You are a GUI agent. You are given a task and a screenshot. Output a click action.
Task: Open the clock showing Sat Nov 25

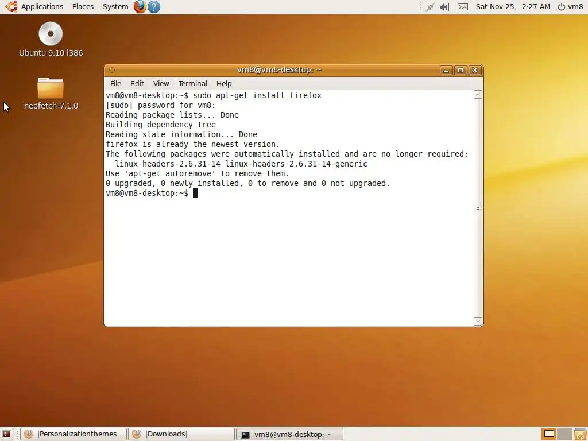click(x=513, y=7)
